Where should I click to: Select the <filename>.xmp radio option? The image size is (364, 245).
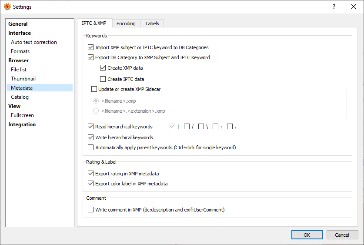pos(96,101)
